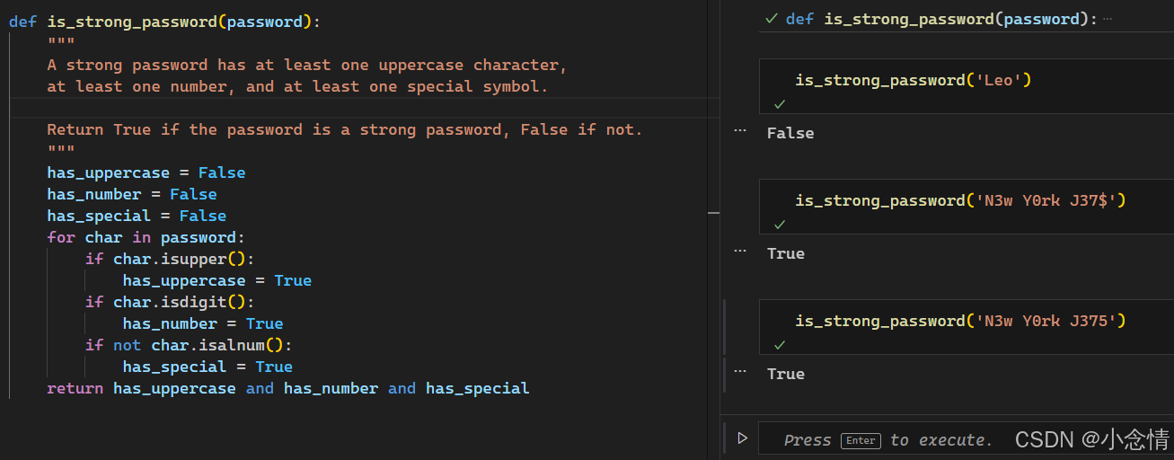Click the 'Return True if the password...' docstring line
The image size is (1174, 460).
(345, 129)
